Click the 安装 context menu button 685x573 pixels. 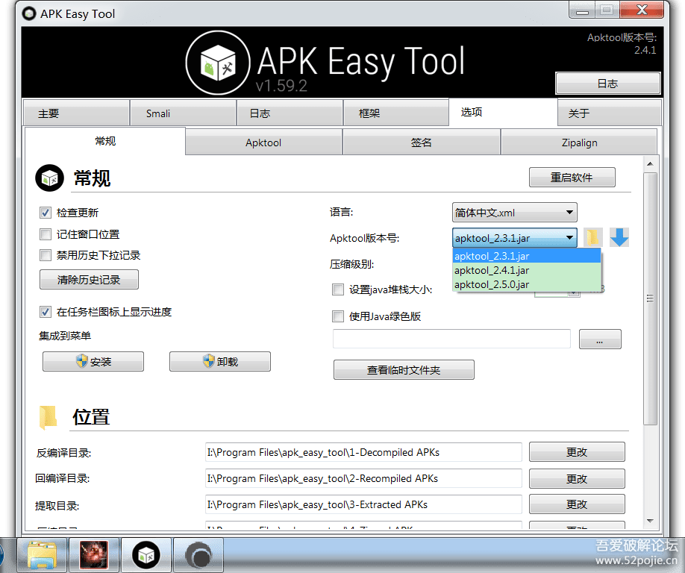coord(93,362)
